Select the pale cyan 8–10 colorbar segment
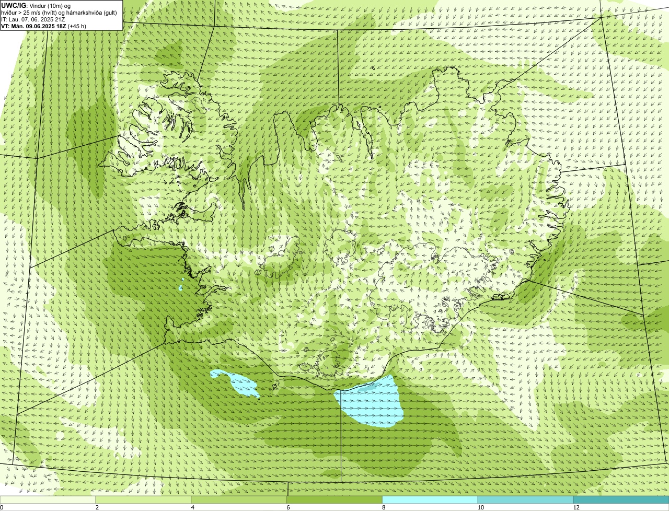Screen dimensions: 669x511 430,500
